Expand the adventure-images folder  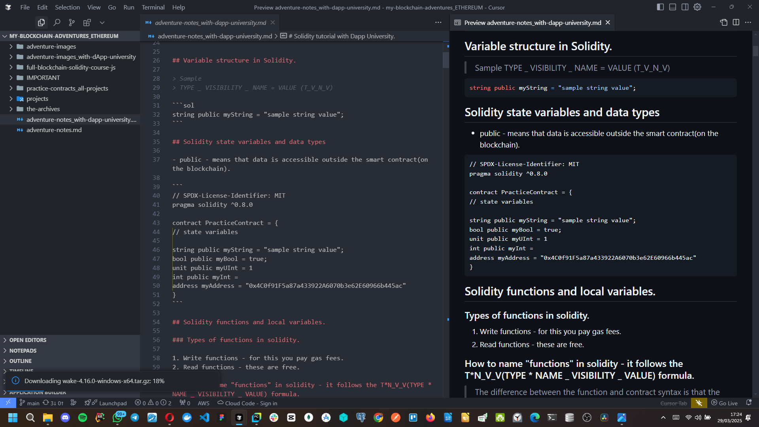[x=51, y=46]
